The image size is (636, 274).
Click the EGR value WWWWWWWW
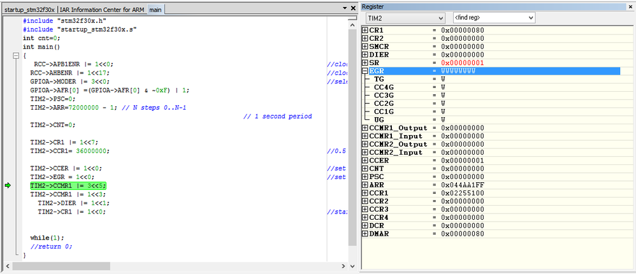(458, 71)
